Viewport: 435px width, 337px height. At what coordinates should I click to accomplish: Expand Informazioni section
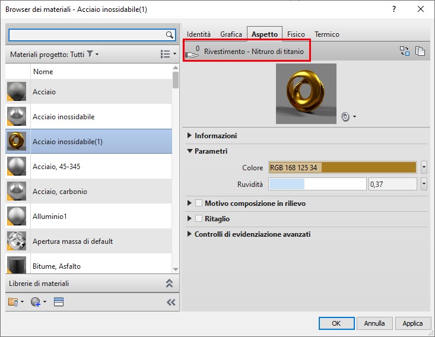(x=189, y=135)
